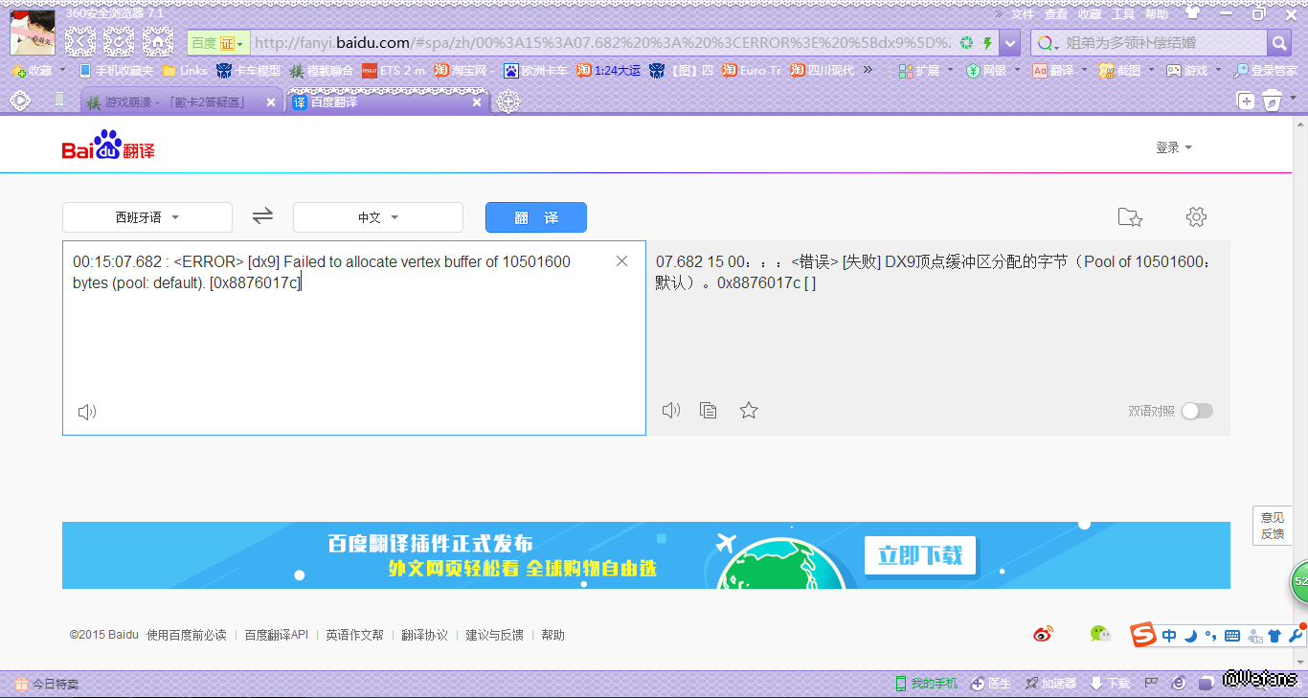Click the 立即下载 download button
This screenshot has width=1308, height=698.
[919, 555]
